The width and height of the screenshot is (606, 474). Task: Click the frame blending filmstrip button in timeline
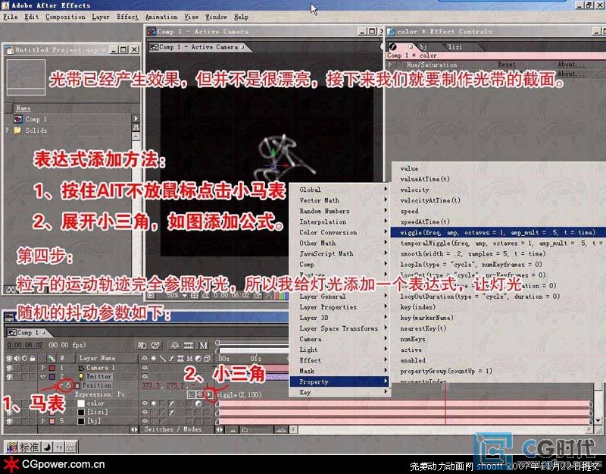(x=189, y=345)
